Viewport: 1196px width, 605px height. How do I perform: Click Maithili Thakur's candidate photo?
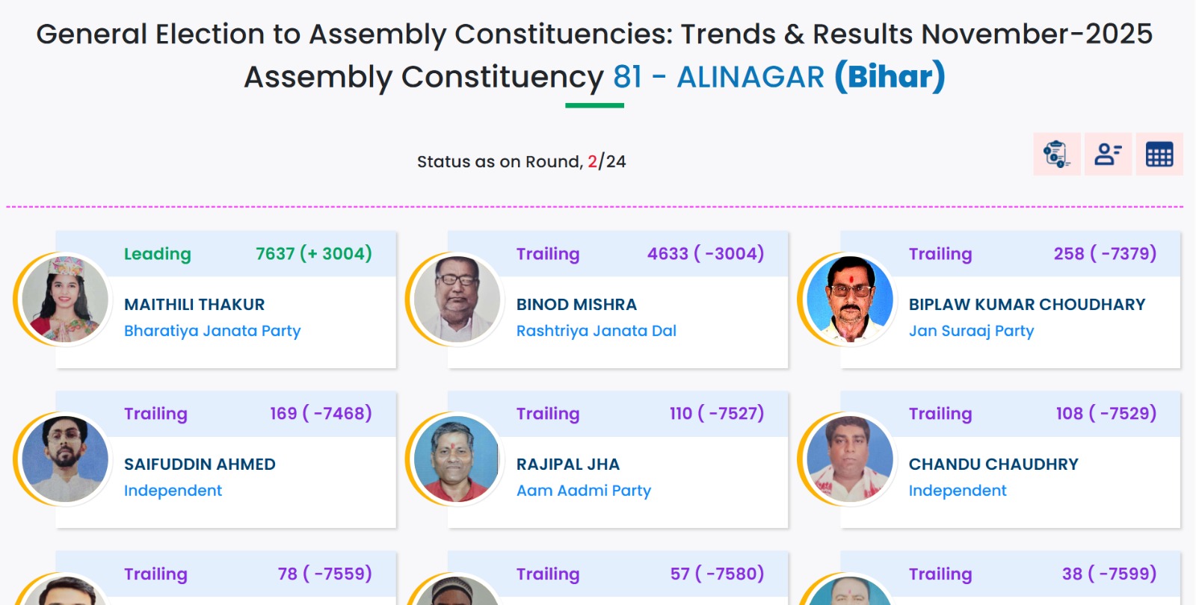click(65, 300)
